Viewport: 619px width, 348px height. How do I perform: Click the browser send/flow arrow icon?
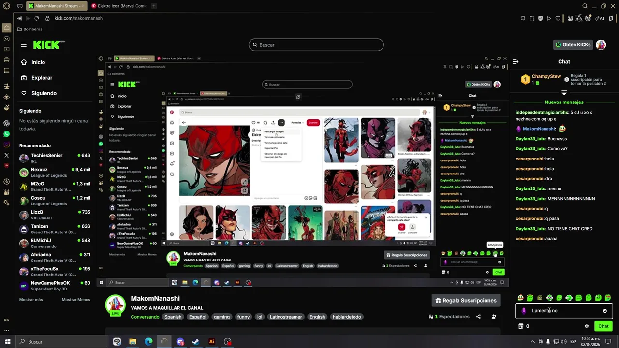(x=549, y=18)
